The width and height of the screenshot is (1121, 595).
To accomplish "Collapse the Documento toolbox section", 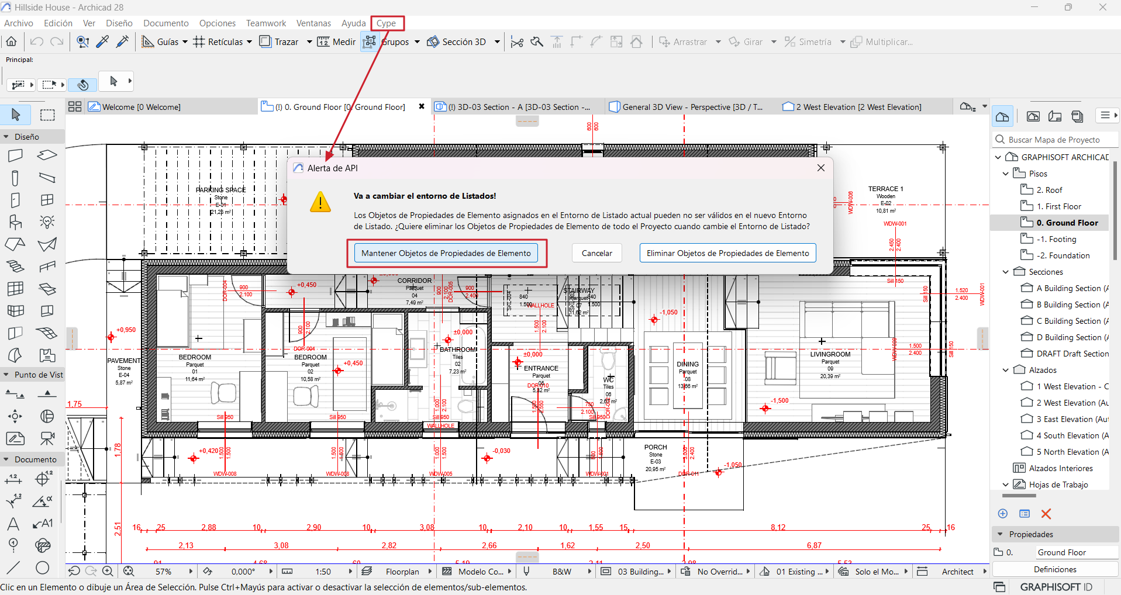I will click(x=6, y=459).
